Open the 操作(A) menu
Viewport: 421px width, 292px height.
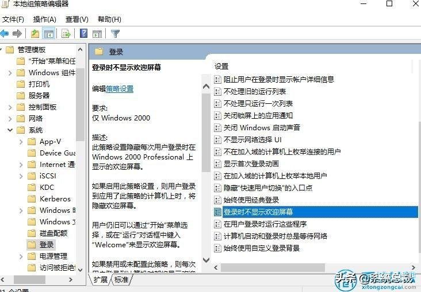44,20
